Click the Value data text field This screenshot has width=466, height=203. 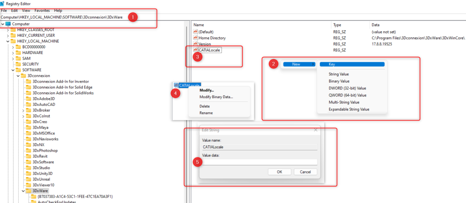coord(259,162)
